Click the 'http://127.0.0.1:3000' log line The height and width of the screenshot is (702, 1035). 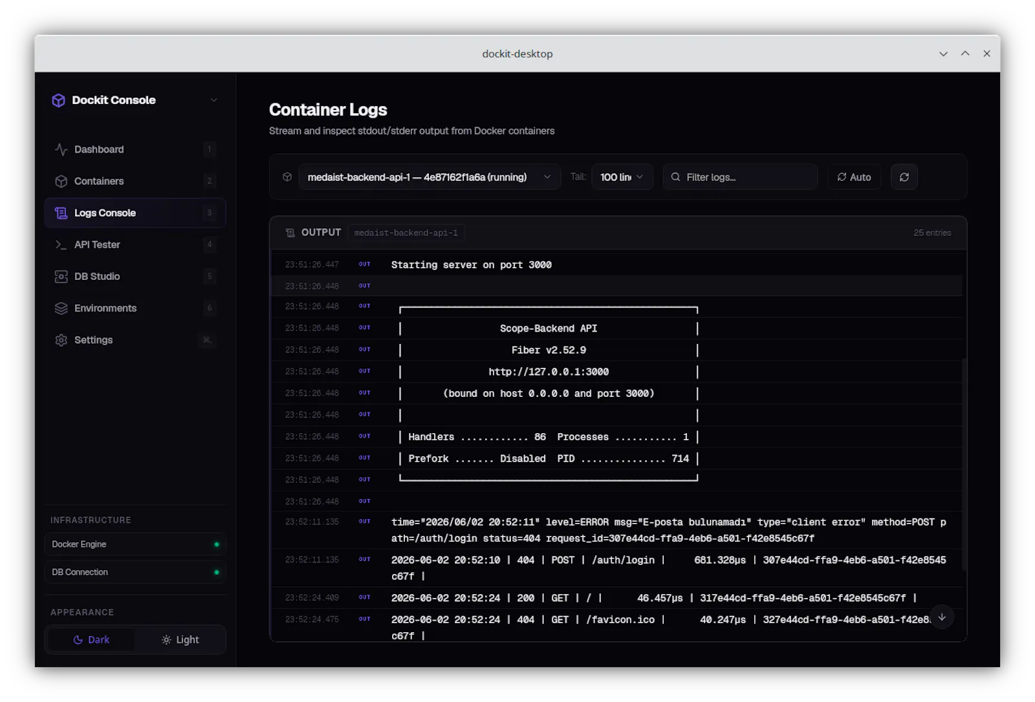click(x=549, y=372)
